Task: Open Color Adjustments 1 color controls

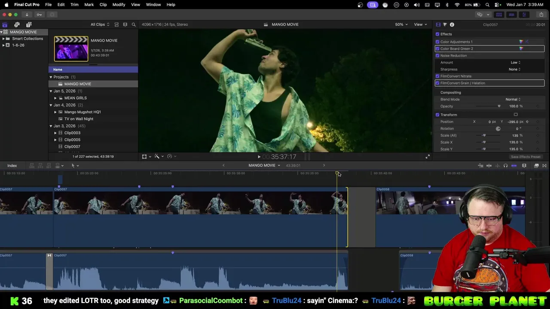Action: click(521, 42)
